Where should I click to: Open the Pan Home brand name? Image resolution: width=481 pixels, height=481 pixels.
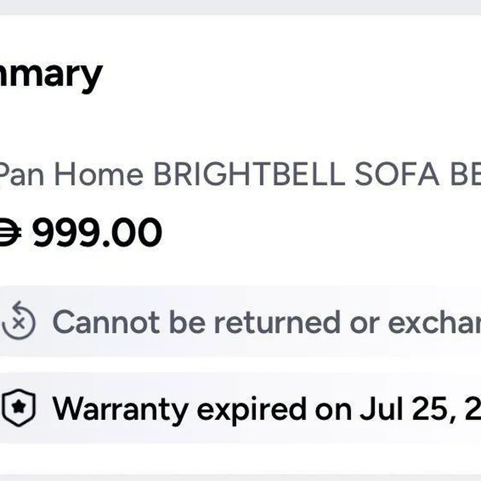click(72, 174)
